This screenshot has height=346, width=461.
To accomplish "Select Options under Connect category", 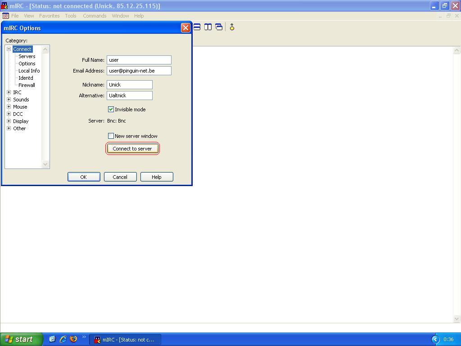I will [27, 64].
